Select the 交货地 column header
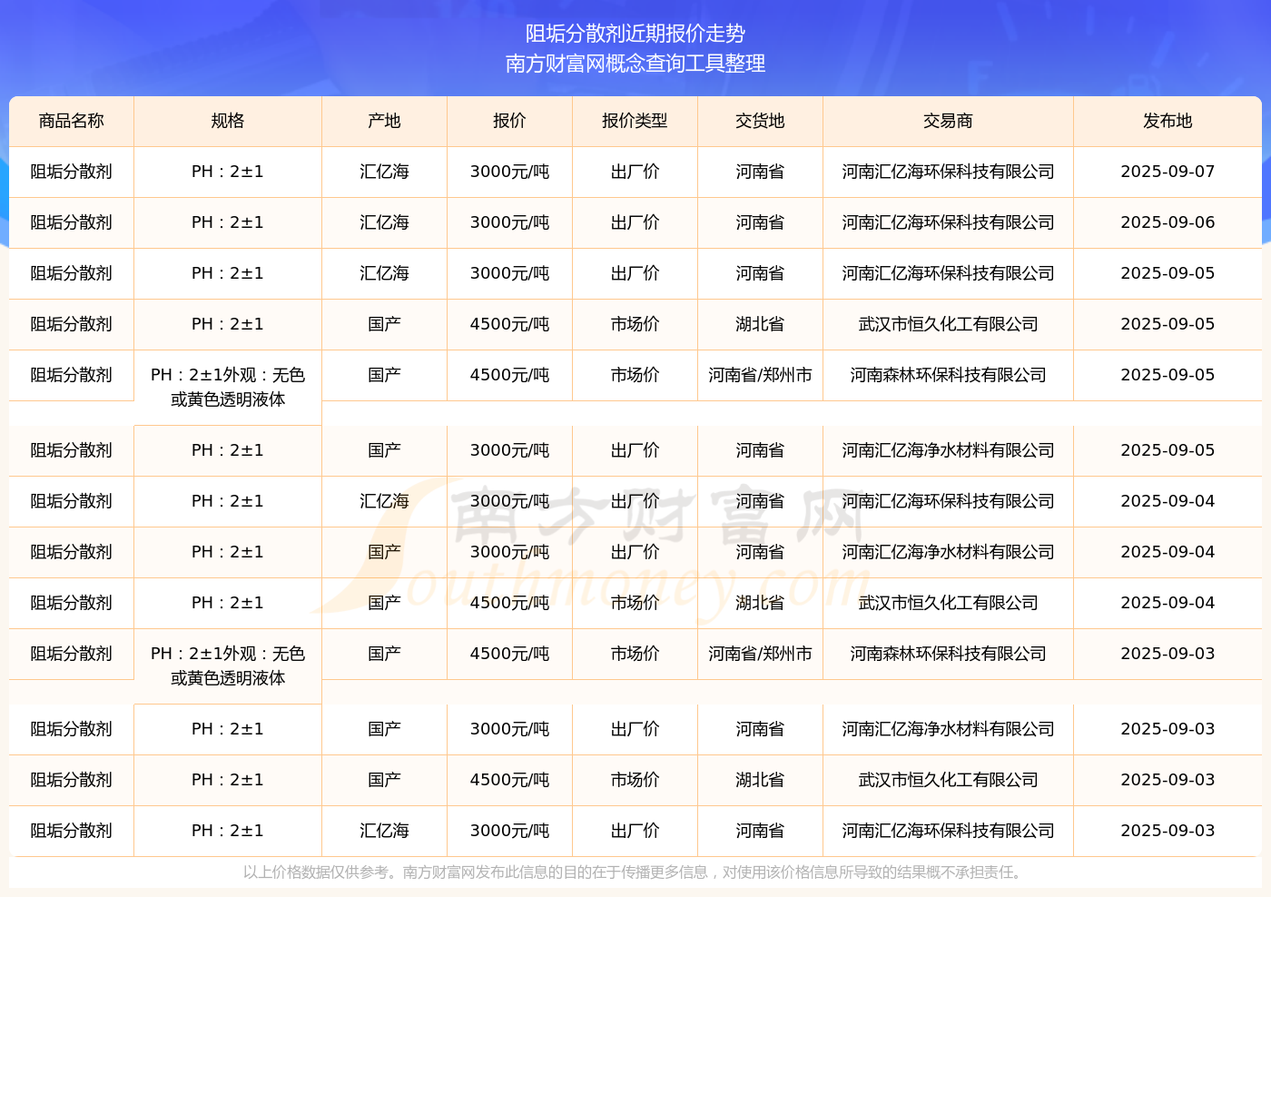 [x=760, y=121]
